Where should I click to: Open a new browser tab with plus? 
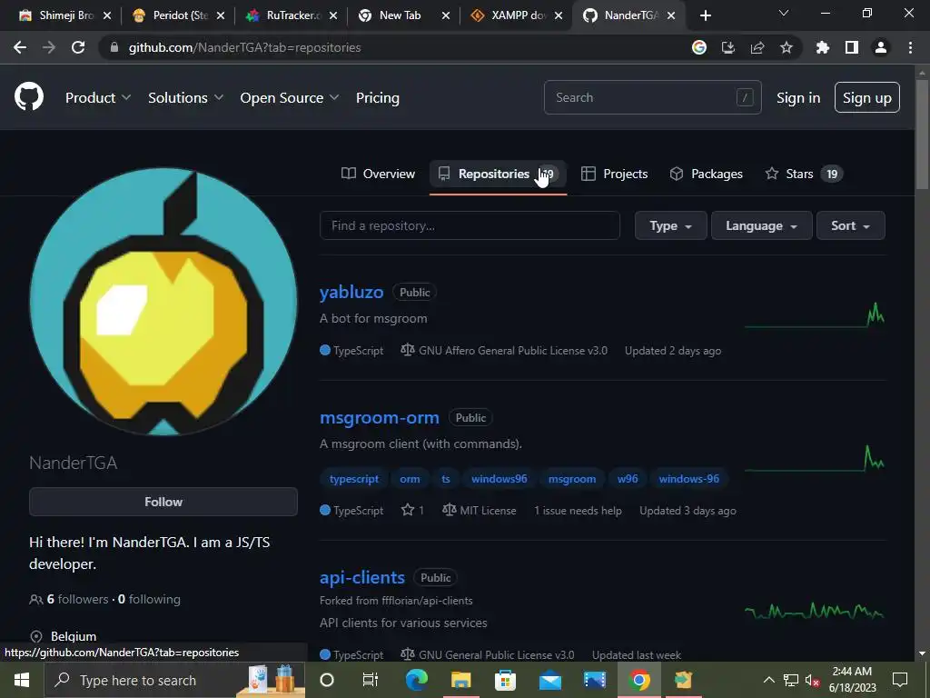pyautogui.click(x=705, y=15)
